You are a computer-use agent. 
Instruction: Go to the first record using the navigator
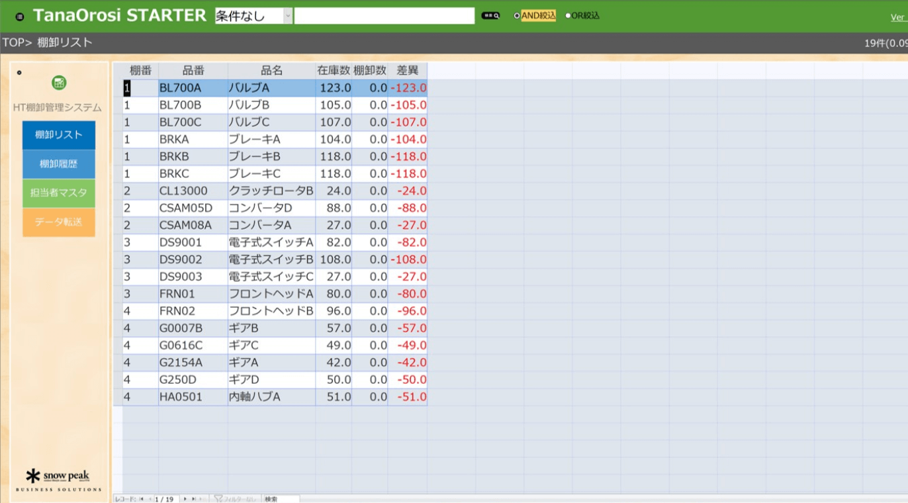(141, 499)
